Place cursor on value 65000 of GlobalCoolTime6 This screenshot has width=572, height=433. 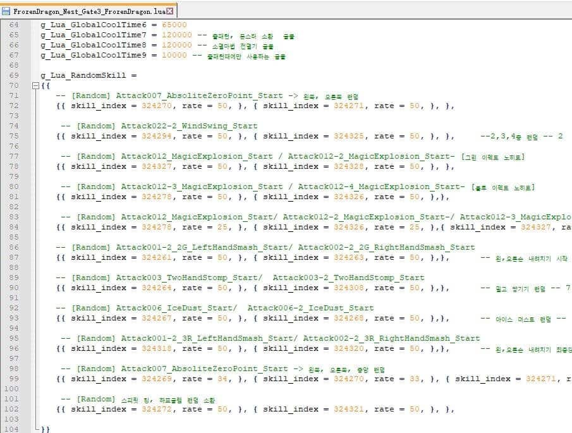point(174,25)
